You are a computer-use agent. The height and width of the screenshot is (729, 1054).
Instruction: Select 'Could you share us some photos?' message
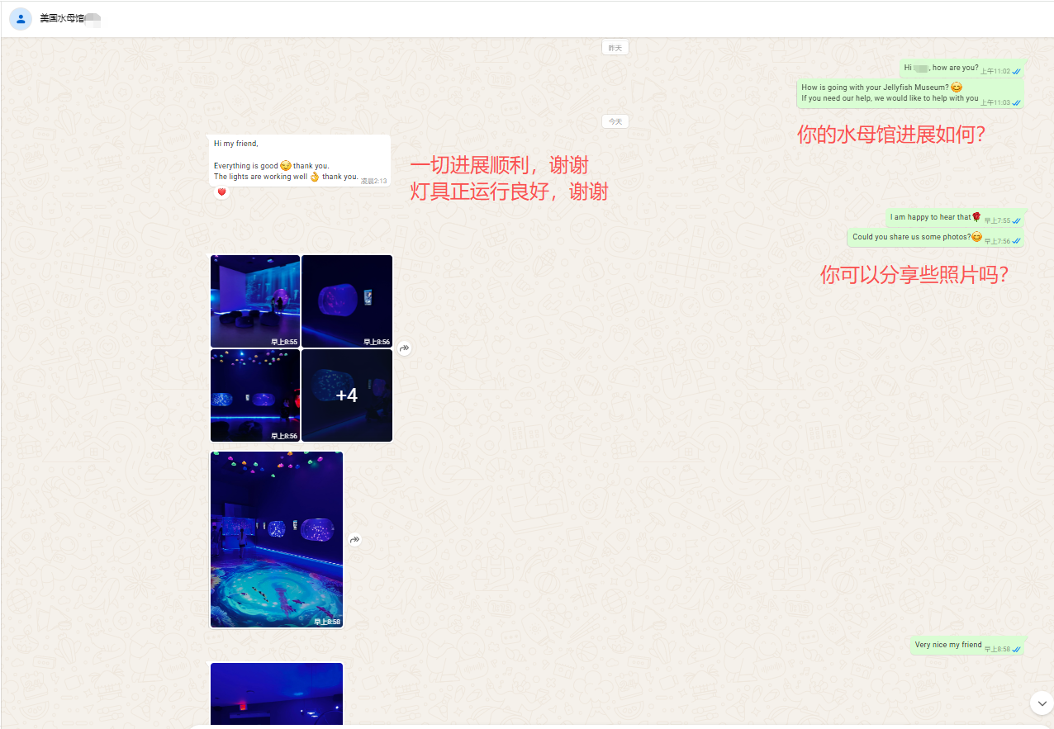point(936,238)
